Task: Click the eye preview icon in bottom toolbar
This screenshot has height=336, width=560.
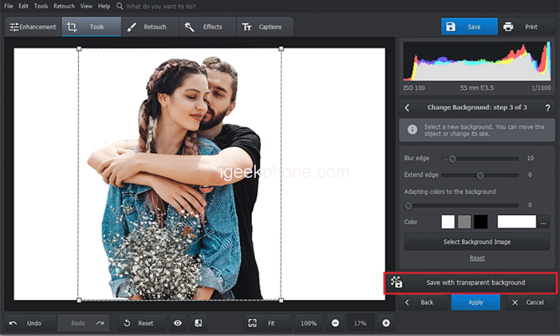Action: (x=177, y=323)
